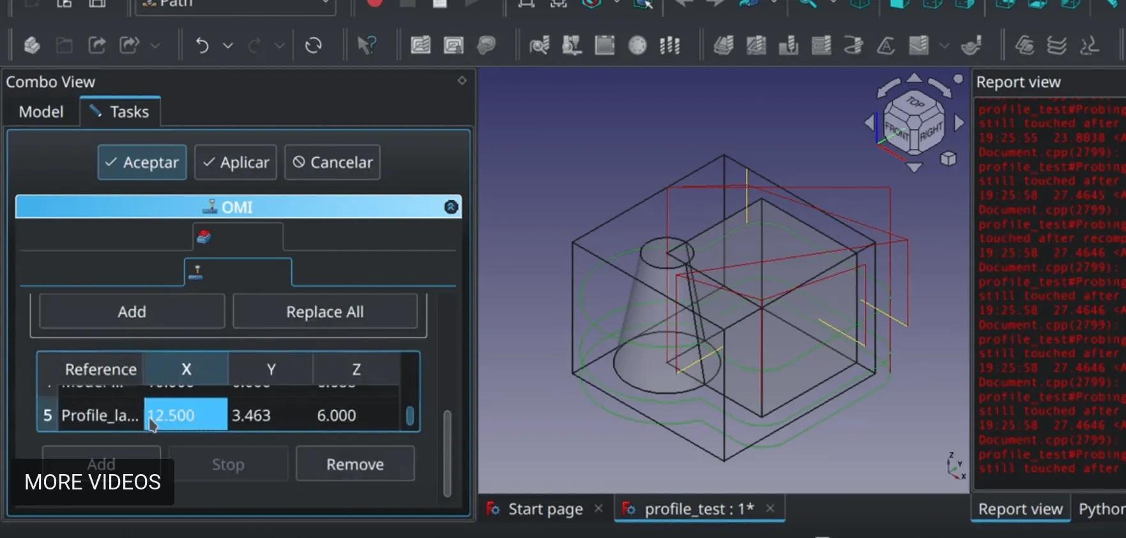1126x538 pixels.
Task: Switch to the Model tab
Action: pos(41,112)
